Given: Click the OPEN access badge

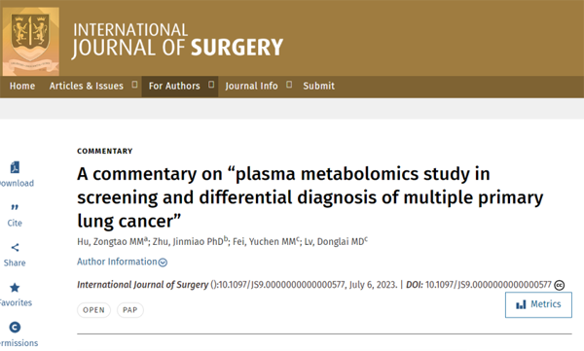Looking at the screenshot, I should coord(93,310).
